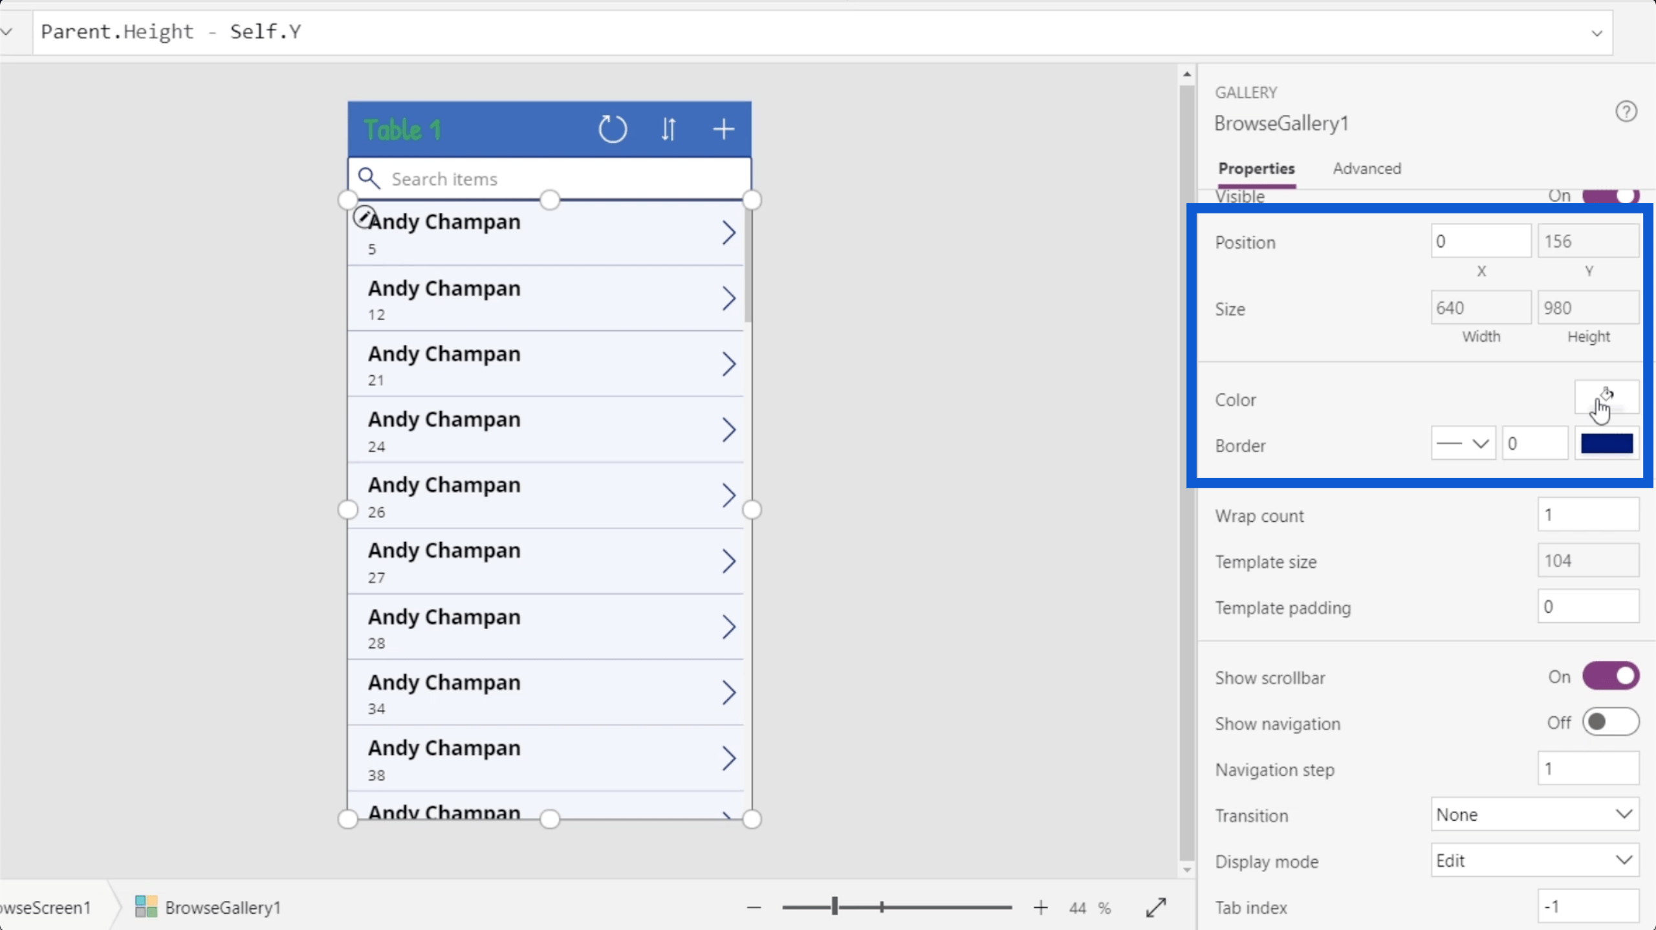Click the arrow next to Andy Champan 21
Viewport: 1656px width, 930px height.
[728, 364]
